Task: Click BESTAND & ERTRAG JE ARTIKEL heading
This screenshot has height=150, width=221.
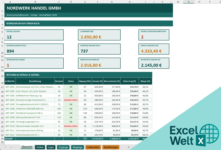Action: [78, 75]
